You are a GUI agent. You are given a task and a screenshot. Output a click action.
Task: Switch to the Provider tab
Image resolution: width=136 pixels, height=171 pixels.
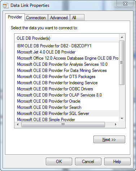15,17
